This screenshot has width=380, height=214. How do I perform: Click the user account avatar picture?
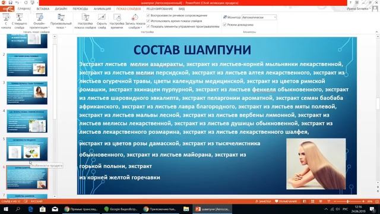pyautogui.click(x=375, y=9)
